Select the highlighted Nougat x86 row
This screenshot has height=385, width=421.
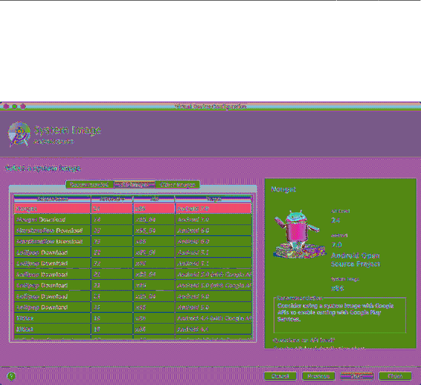[x=133, y=208]
